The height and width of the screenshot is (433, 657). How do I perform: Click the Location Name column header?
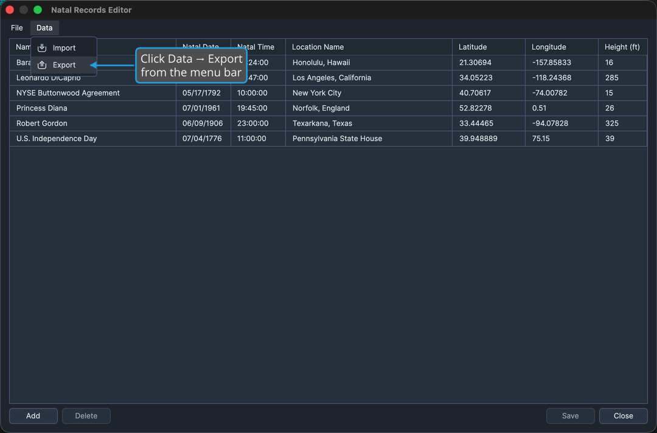[x=369, y=47]
